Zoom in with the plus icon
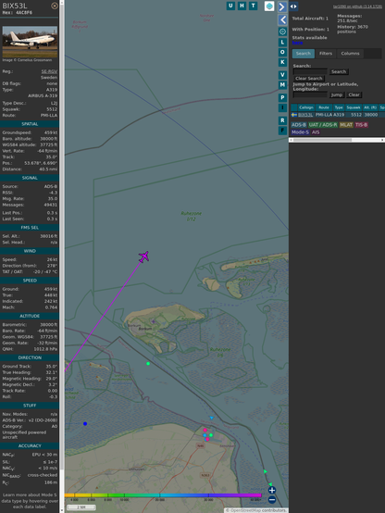This screenshot has height=513, width=385. pyautogui.click(x=272, y=490)
